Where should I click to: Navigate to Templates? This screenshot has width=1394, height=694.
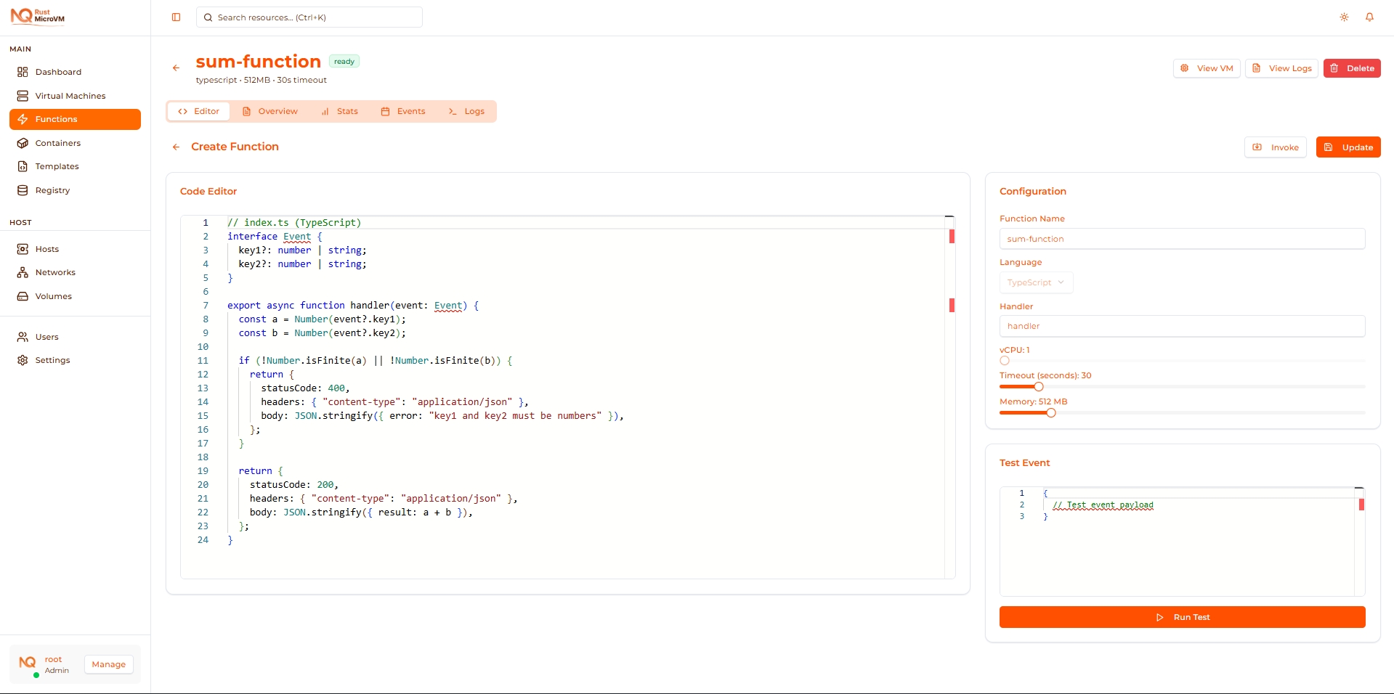(x=57, y=166)
